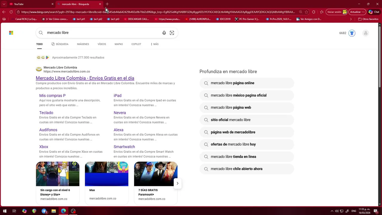The image size is (382, 215).
Task: Open the iPad sublink
Action: [x=118, y=96]
